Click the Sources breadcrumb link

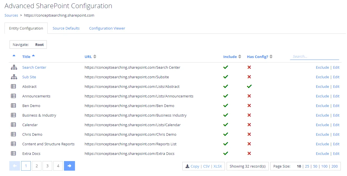11,15
